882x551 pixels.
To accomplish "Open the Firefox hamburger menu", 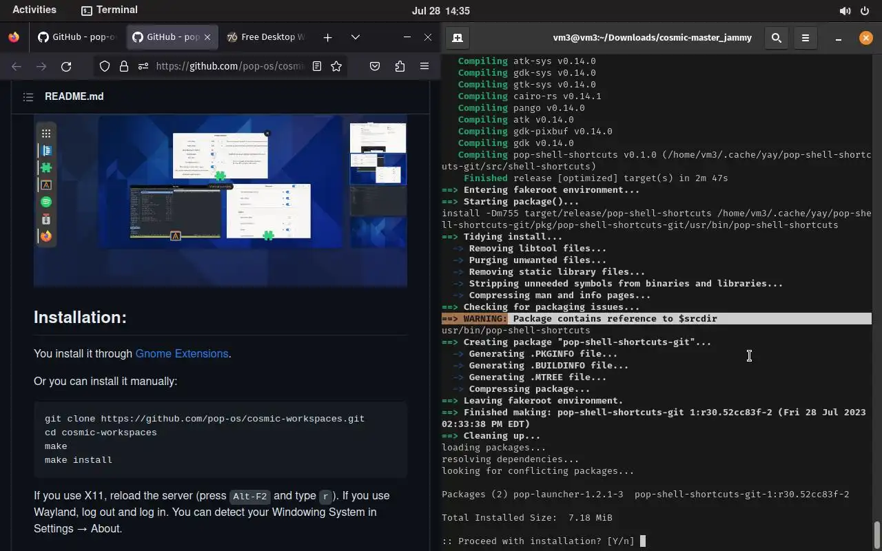I will click(x=424, y=66).
